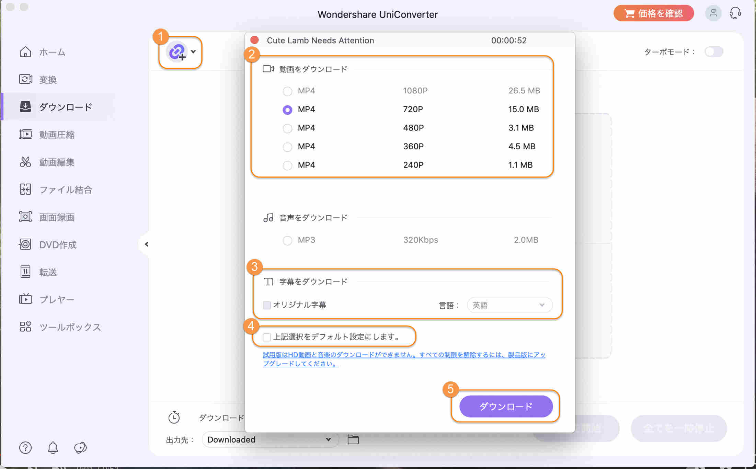Viewport: 756px width, 469px height.
Task: Open the Home section icon
Action: tap(25, 52)
